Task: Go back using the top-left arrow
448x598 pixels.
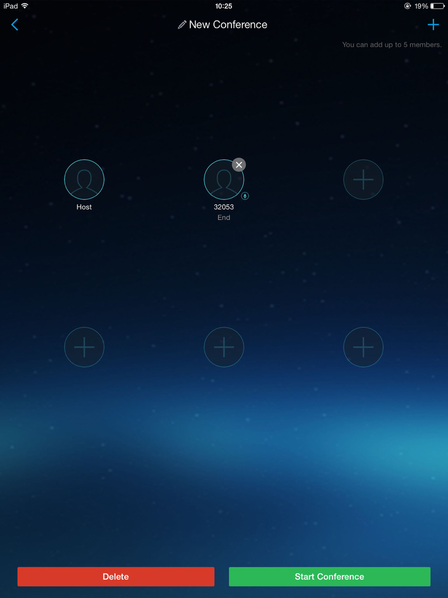Action: [15, 25]
